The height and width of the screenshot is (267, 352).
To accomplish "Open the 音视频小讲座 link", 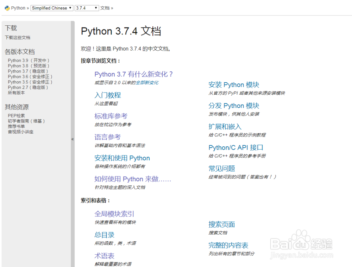I will [21, 132].
